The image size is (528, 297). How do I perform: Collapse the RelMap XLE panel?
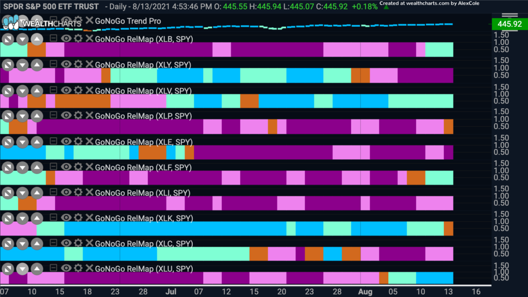tap(53, 140)
